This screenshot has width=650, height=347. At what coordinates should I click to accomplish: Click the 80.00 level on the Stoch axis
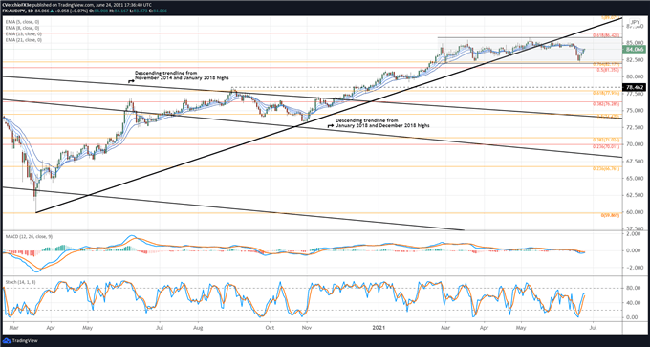634,288
